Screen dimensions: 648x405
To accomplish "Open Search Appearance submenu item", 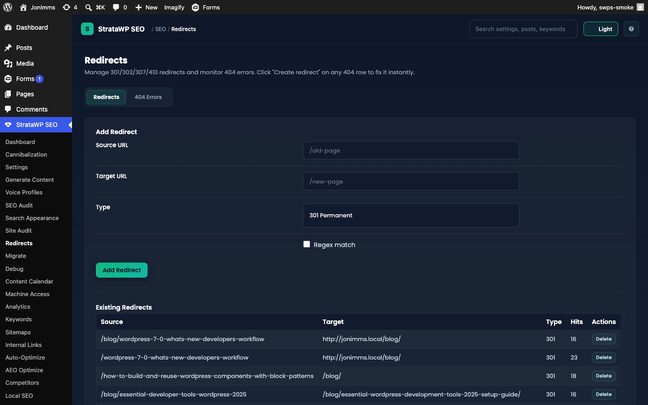I will [x=32, y=218].
